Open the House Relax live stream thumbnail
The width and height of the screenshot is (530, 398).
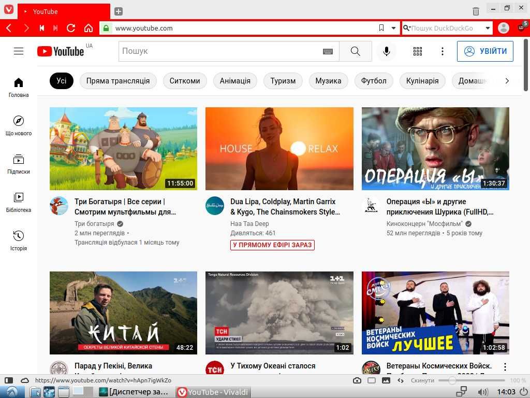click(x=279, y=149)
